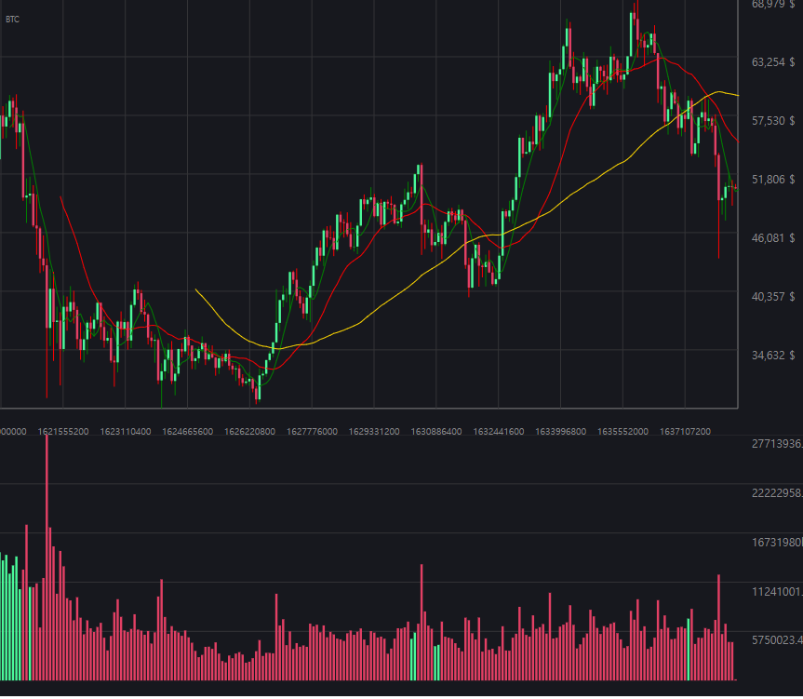Click the BTC chart label
The image size is (803, 699).
point(12,20)
